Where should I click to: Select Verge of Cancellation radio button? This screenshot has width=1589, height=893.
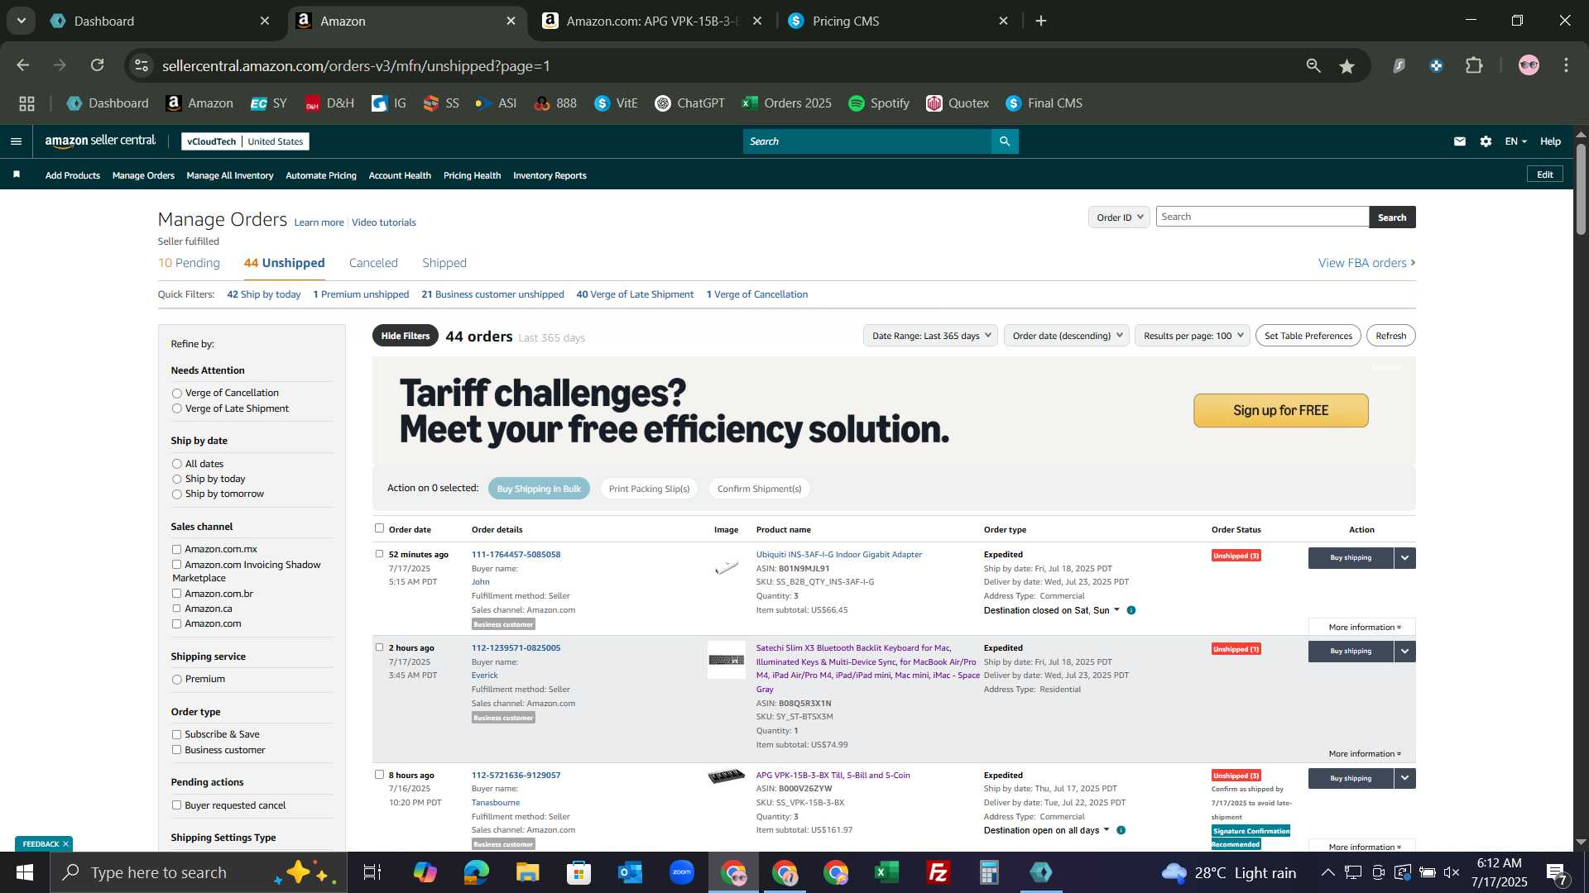176,394
